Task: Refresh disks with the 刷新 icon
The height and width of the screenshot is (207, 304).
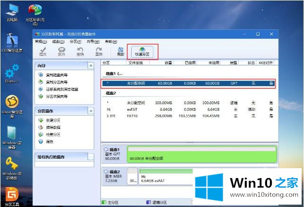Action: [121, 51]
